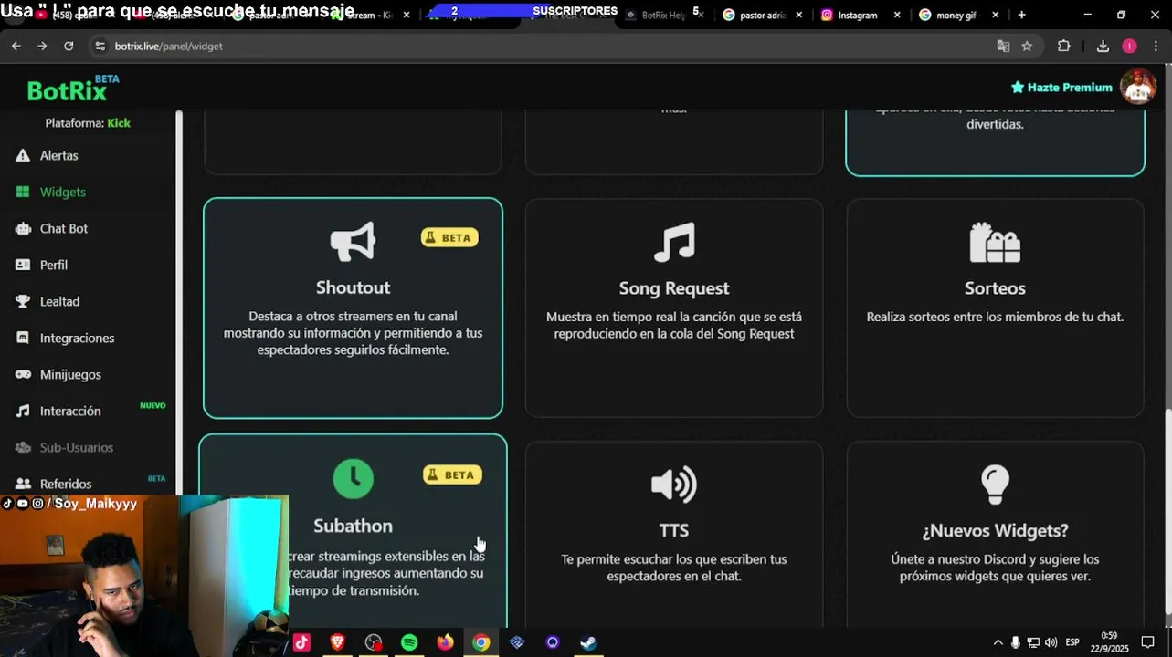
Task: Open Interacción in the sidebar
Action: (70, 412)
